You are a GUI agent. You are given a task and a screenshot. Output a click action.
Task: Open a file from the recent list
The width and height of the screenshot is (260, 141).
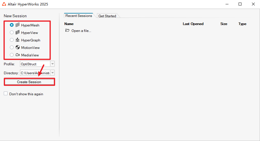pyautogui.click(x=81, y=31)
